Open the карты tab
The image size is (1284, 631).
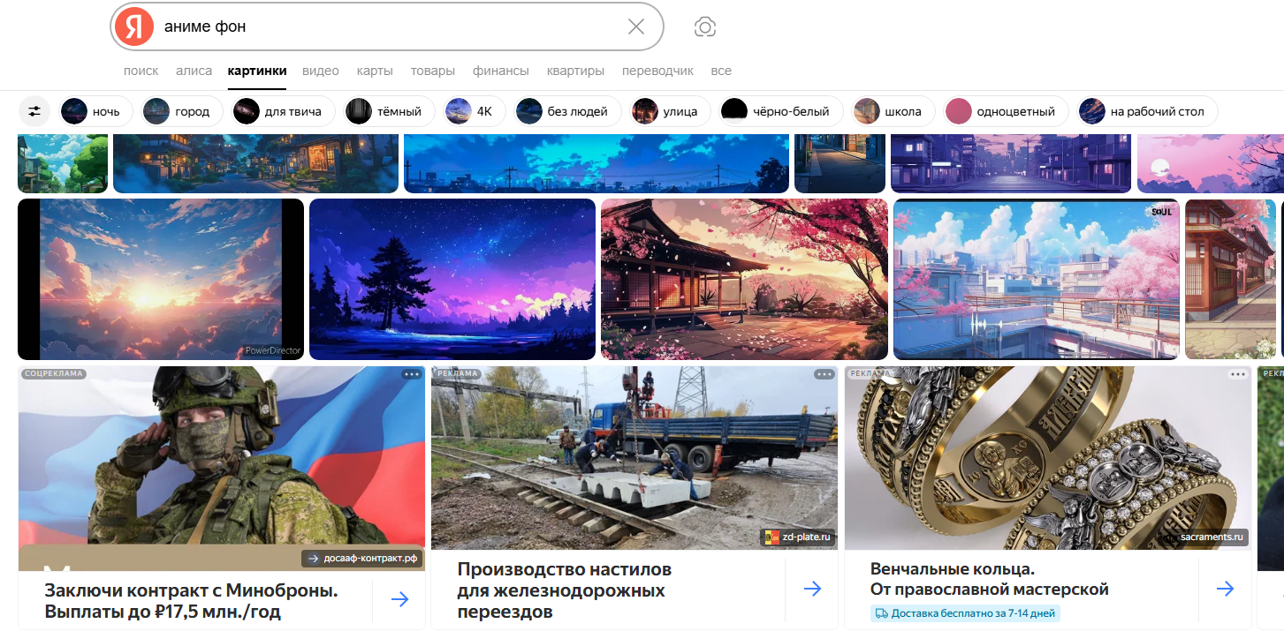coord(375,71)
